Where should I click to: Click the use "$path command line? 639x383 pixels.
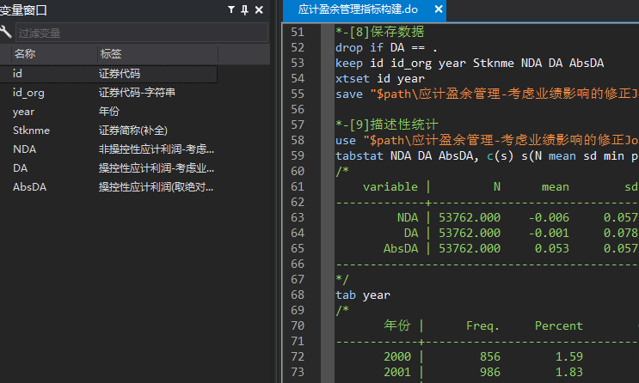pos(487,141)
